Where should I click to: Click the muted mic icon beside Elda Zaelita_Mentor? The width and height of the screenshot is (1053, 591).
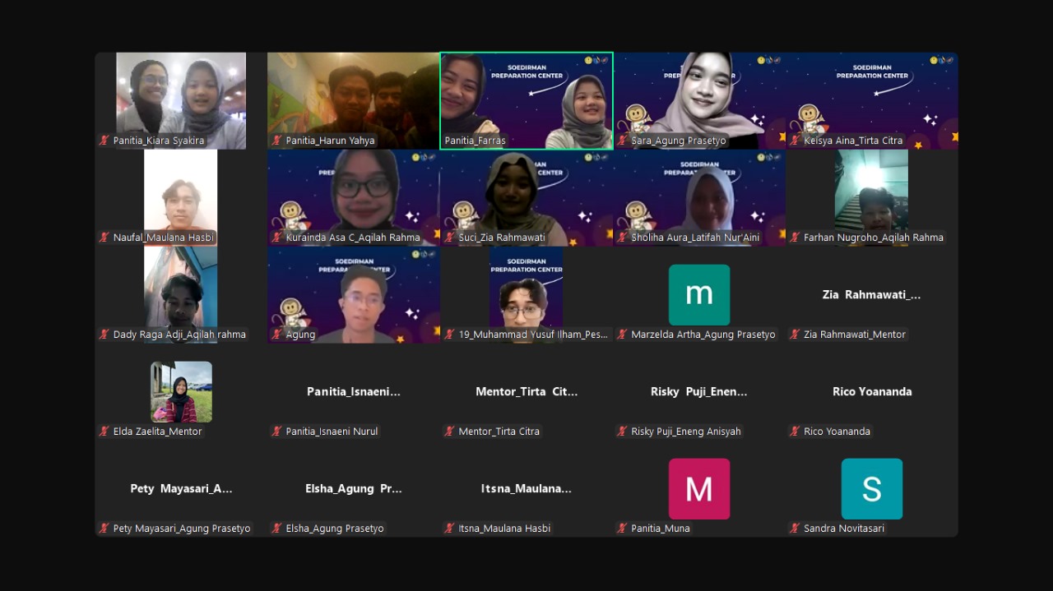pos(104,432)
